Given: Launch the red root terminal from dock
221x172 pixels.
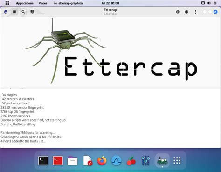Looking at the screenshot, I should [58, 160].
